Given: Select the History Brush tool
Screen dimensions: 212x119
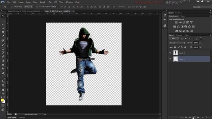Looking at the screenshot, I should [3, 53].
